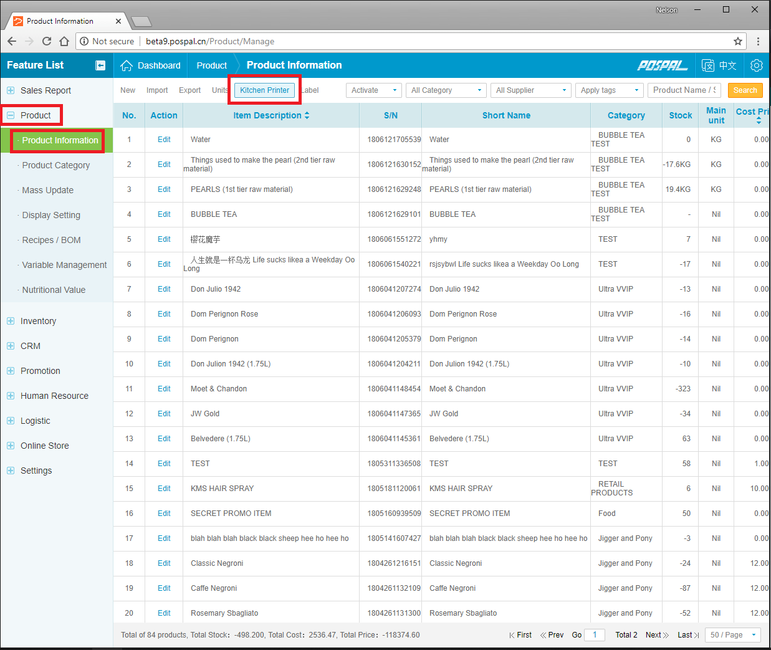771x650 pixels.
Task: Open Display Setting in the sidebar
Action: click(x=51, y=215)
